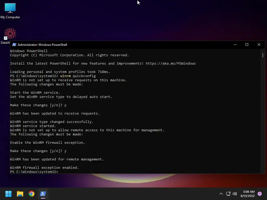Click the PowerShell vertical scrollbar thumb
This screenshot has height=200, width=267.
tap(263, 55)
